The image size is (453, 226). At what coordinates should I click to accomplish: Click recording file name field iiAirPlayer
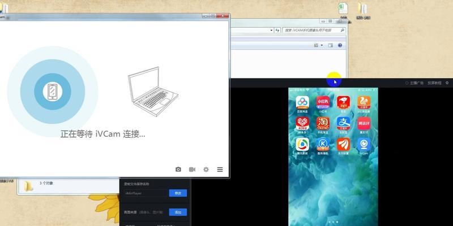tap(146, 193)
